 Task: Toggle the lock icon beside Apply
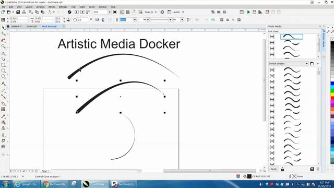click(282, 169)
